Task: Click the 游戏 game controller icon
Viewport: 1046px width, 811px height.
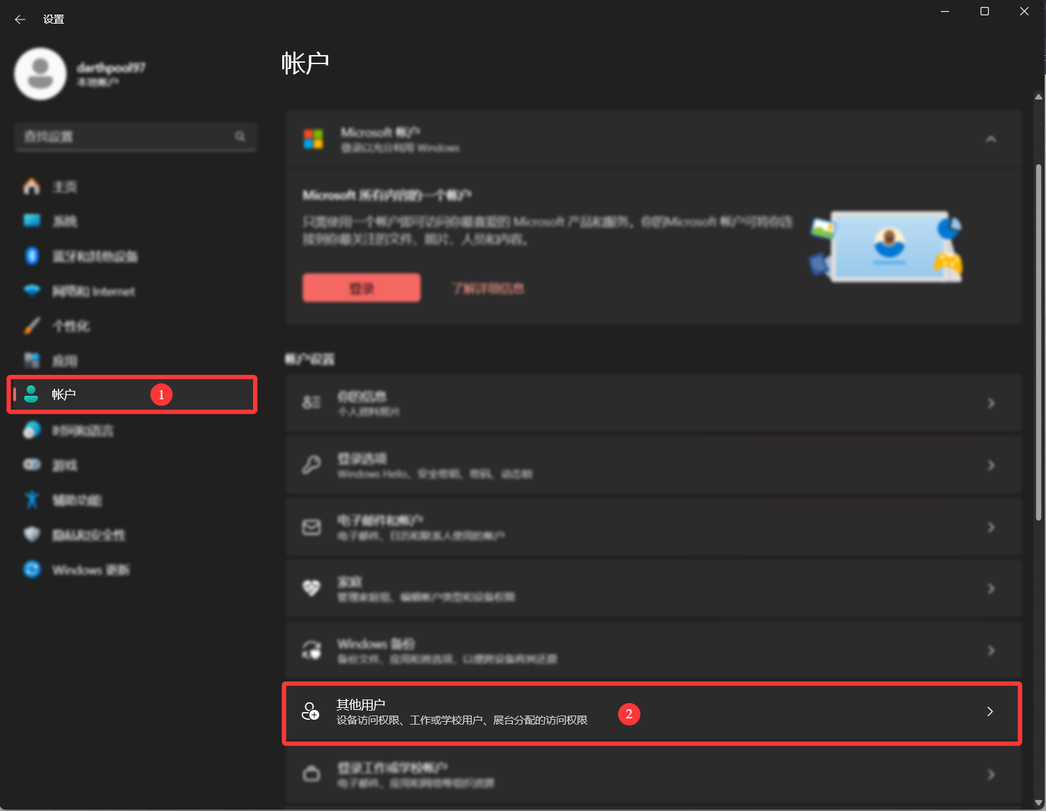Action: [x=32, y=465]
